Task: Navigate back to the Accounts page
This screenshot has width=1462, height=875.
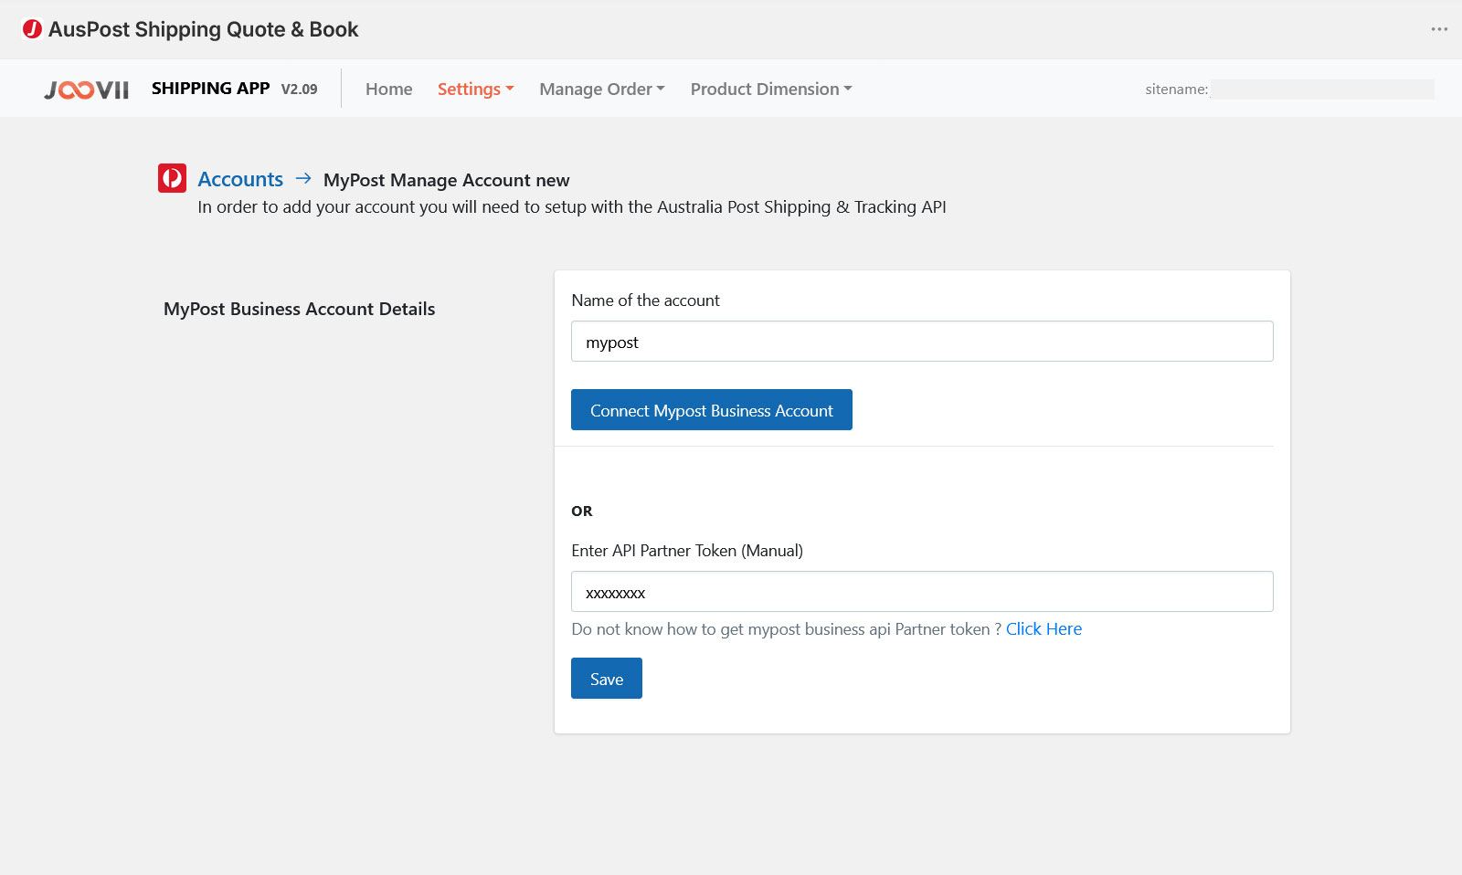Action: click(240, 179)
